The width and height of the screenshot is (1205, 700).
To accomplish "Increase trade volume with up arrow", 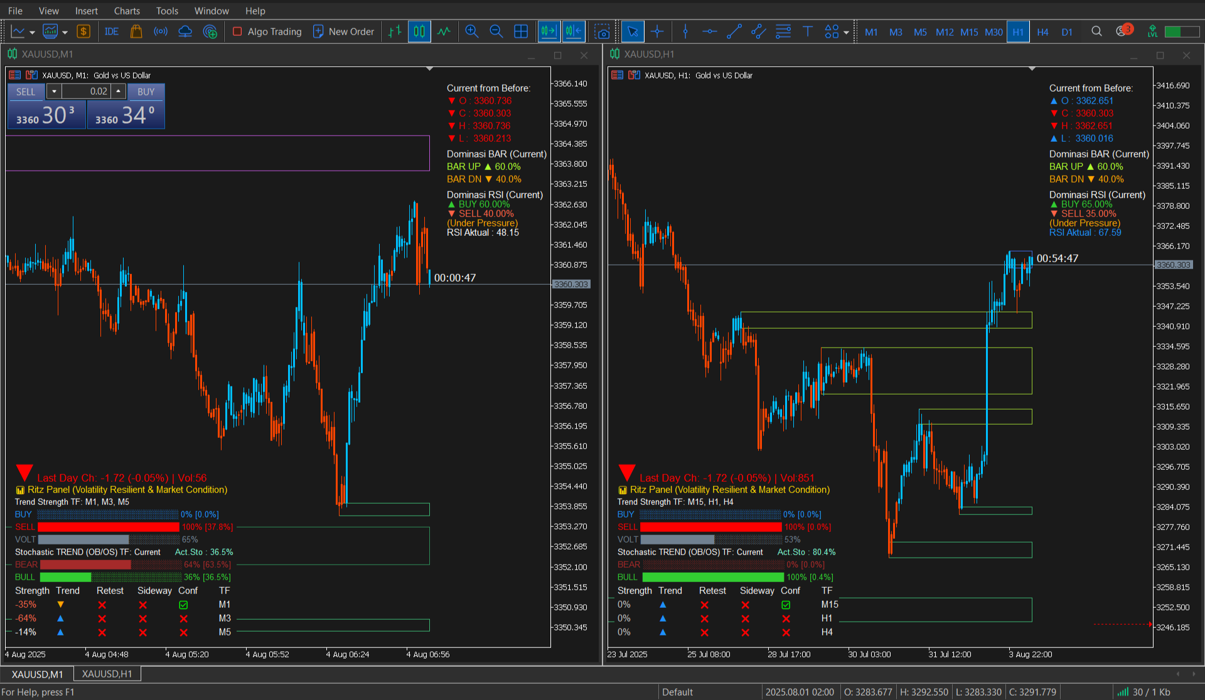I will [x=118, y=92].
